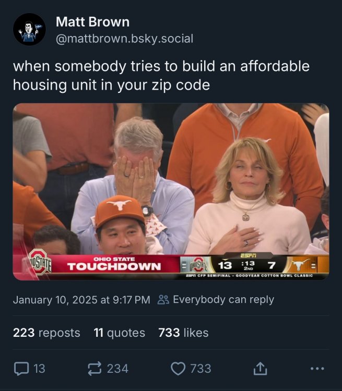Image resolution: width=342 pixels, height=391 pixels.
Task: Open the Matt Brown display name
Action: coord(93,22)
